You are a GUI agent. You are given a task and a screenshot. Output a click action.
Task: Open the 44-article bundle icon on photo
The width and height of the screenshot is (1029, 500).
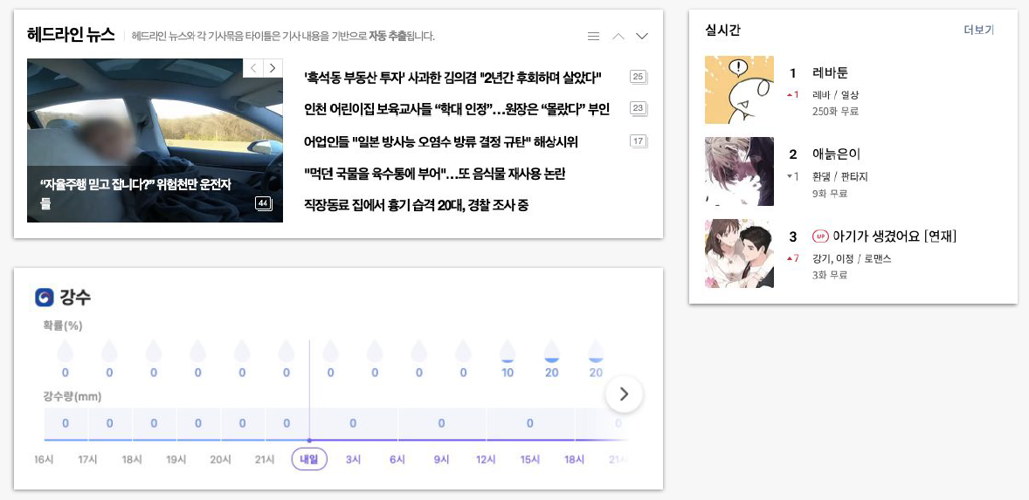pos(263,204)
